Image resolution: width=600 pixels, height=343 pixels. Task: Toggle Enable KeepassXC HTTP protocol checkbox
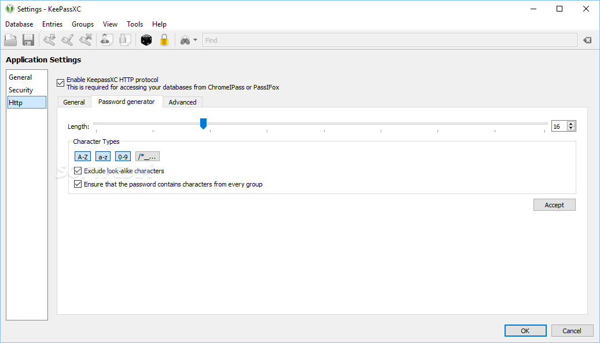click(x=60, y=83)
